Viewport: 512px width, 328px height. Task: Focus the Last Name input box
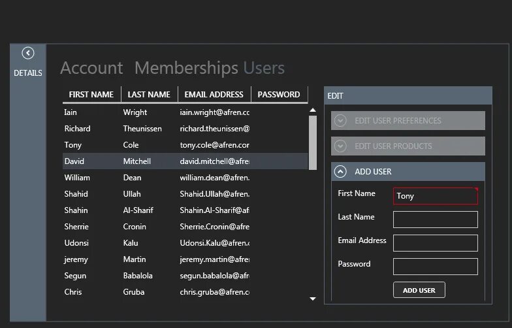pos(435,220)
